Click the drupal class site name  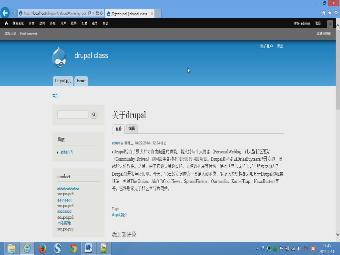(91, 55)
